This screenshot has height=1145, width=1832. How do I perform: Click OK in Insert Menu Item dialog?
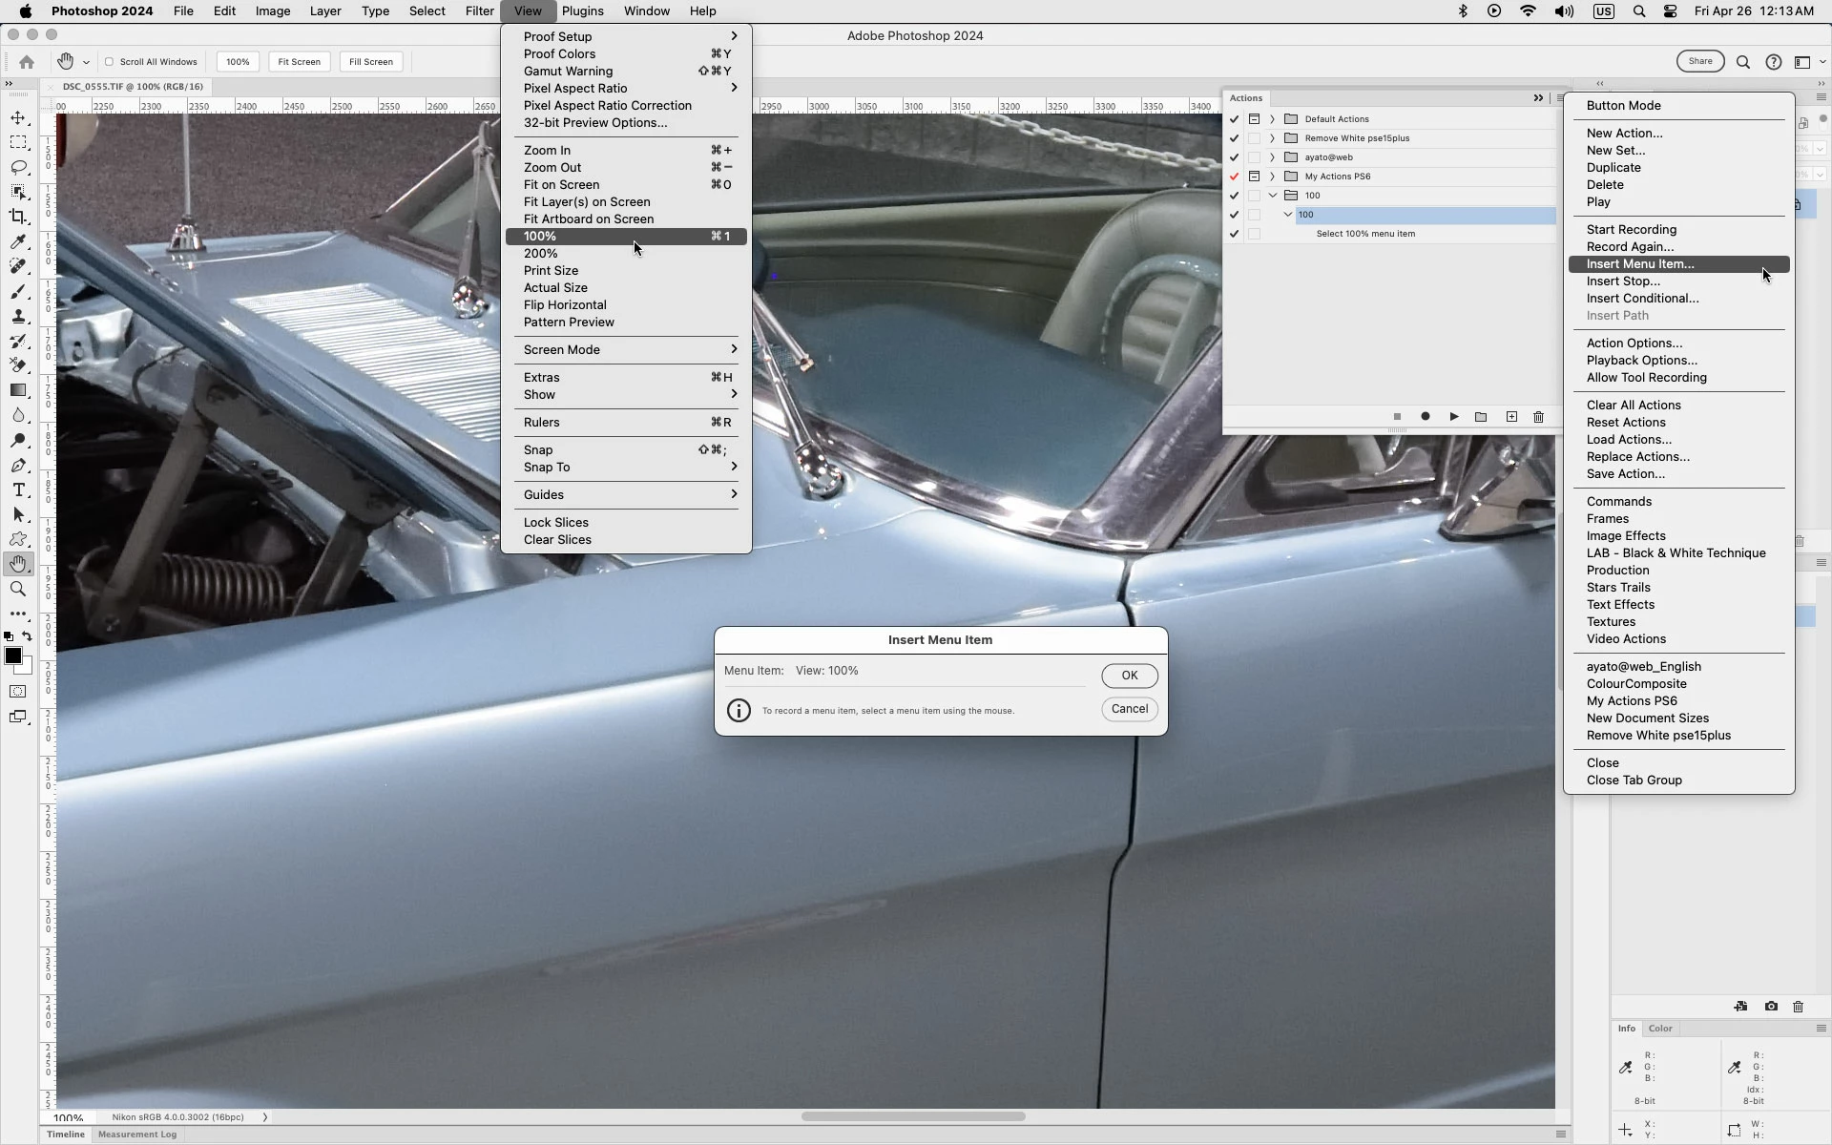point(1129,676)
